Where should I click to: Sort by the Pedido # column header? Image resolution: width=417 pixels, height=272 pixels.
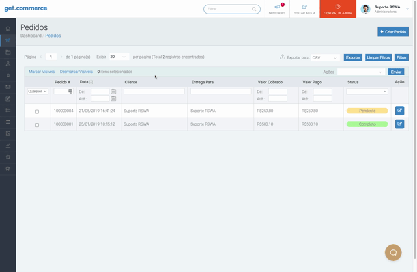[63, 82]
